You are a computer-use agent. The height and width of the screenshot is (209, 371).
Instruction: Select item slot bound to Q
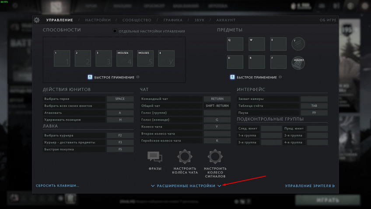click(x=235, y=44)
